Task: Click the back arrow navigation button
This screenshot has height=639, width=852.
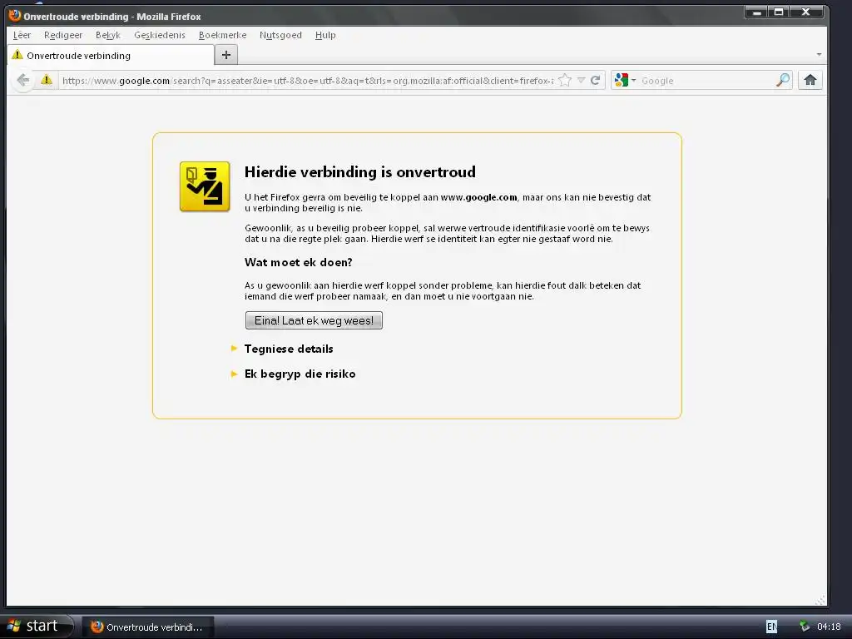Action: [x=22, y=81]
